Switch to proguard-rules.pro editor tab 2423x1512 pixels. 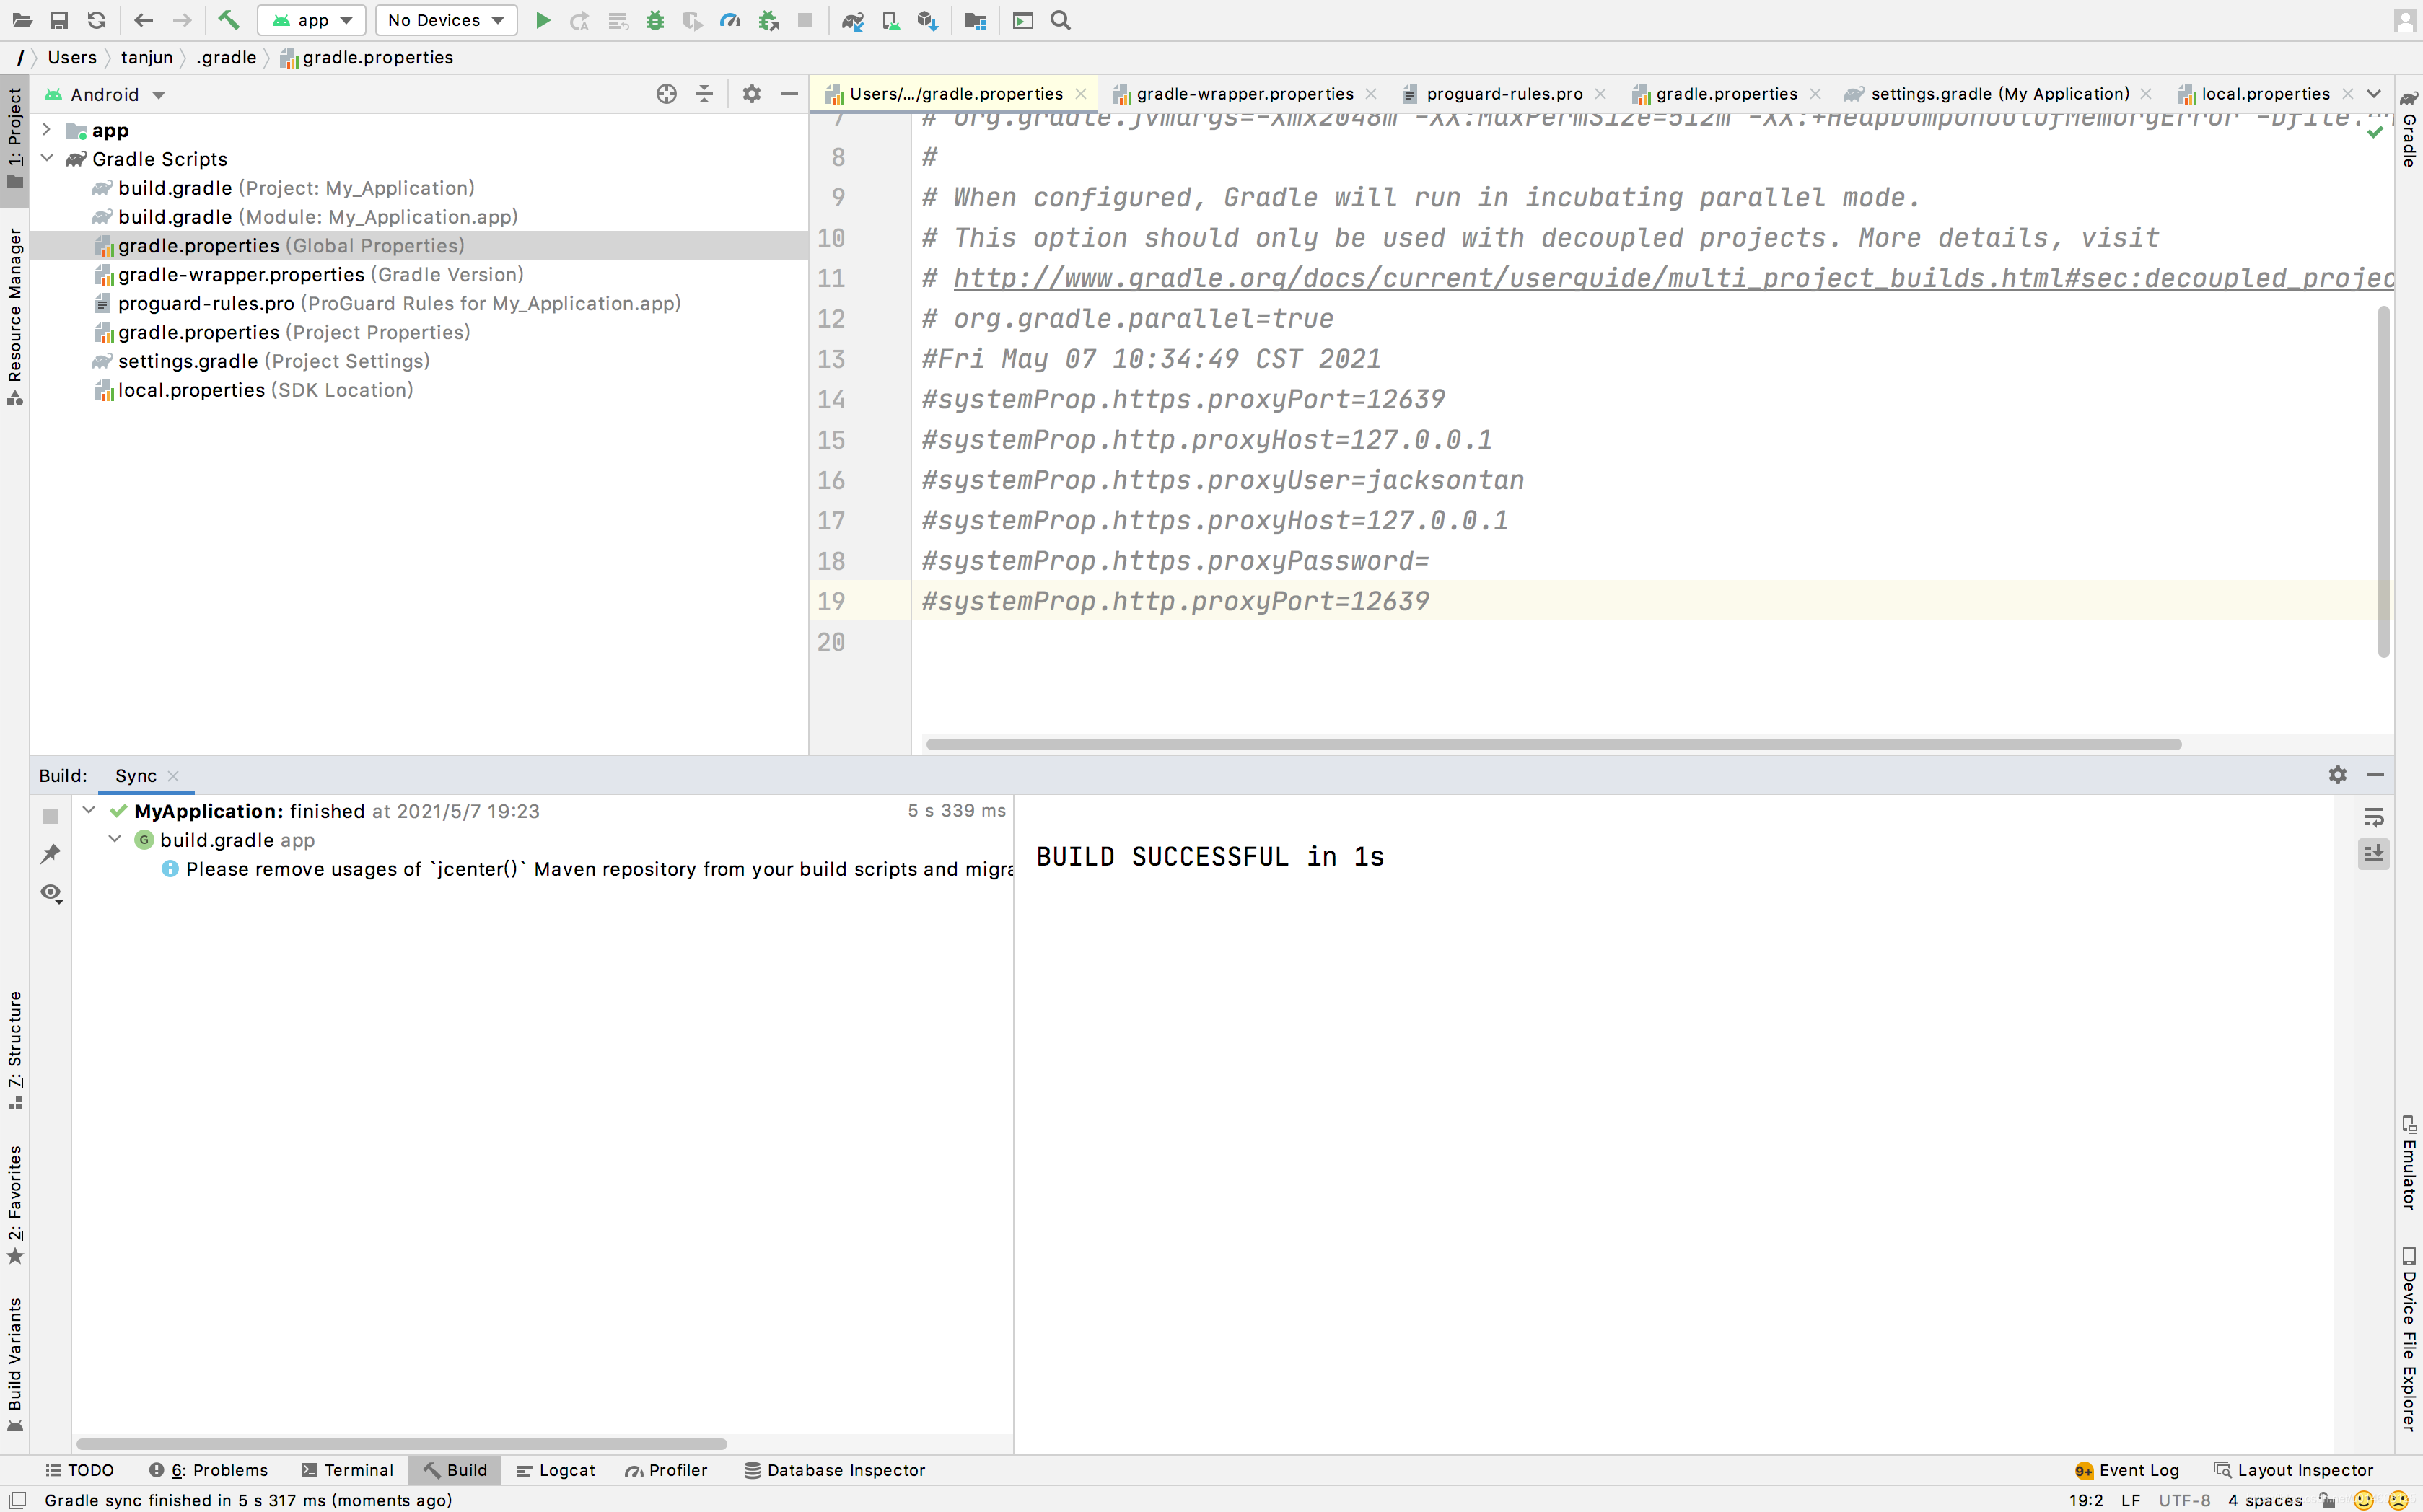pos(1504,94)
